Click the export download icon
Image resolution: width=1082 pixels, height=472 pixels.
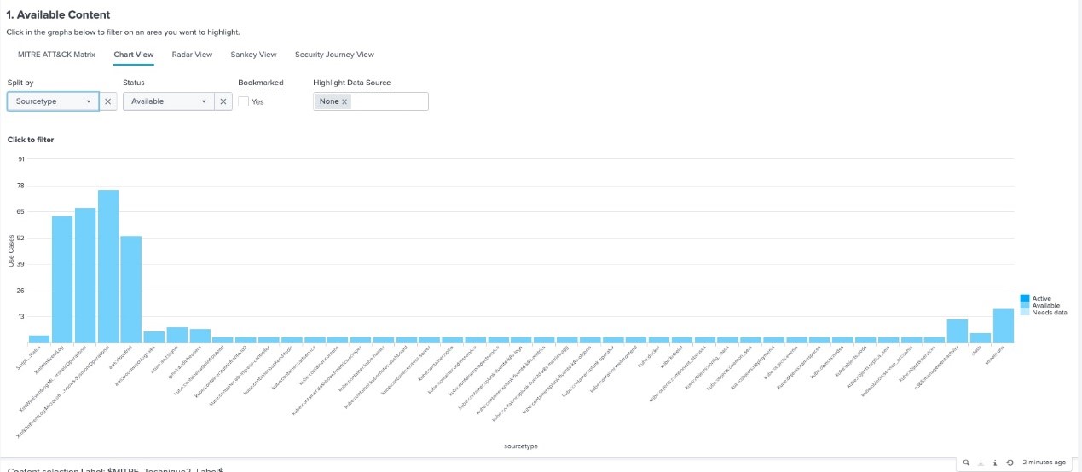[981, 463]
